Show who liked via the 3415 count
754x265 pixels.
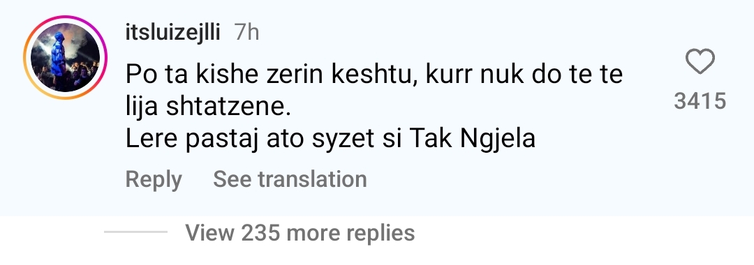click(x=700, y=101)
